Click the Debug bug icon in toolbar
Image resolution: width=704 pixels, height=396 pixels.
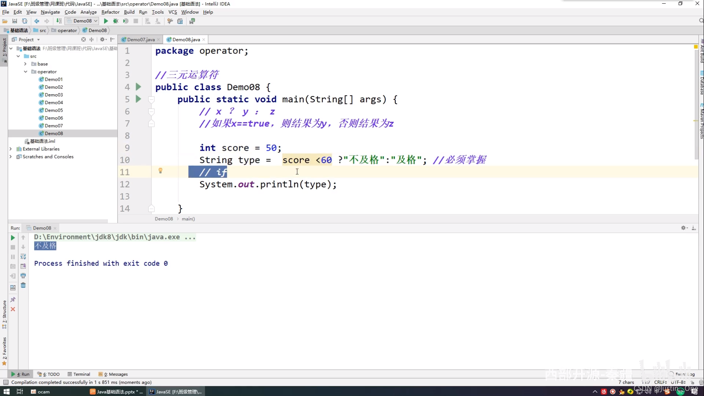tap(115, 21)
